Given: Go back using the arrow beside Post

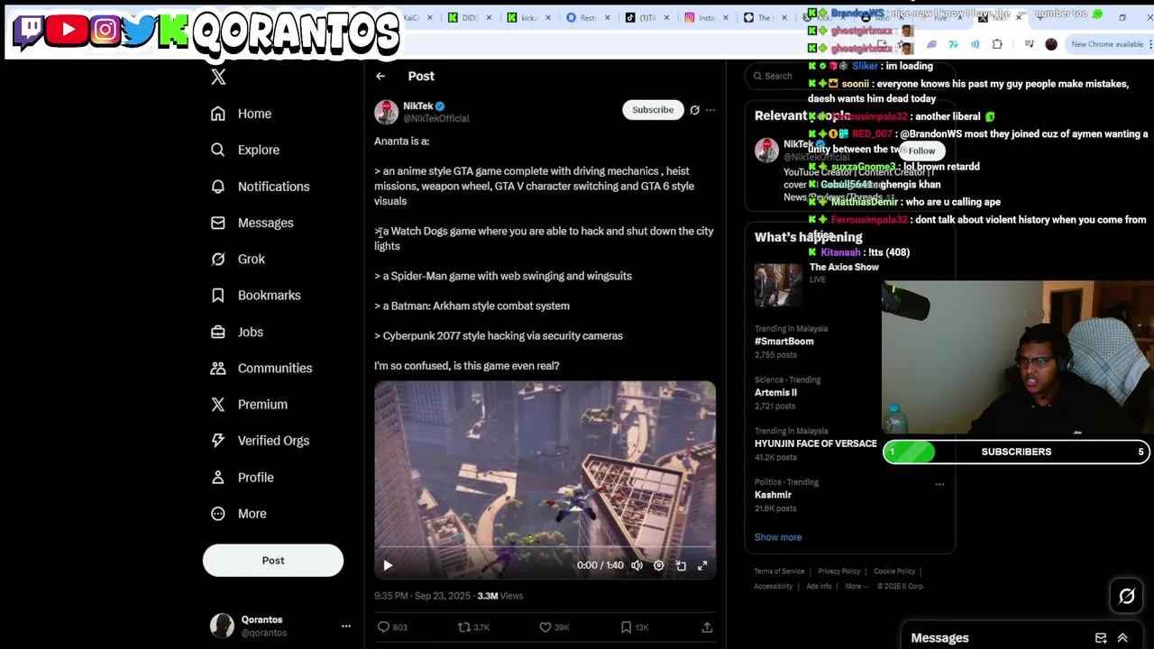Looking at the screenshot, I should tap(380, 77).
